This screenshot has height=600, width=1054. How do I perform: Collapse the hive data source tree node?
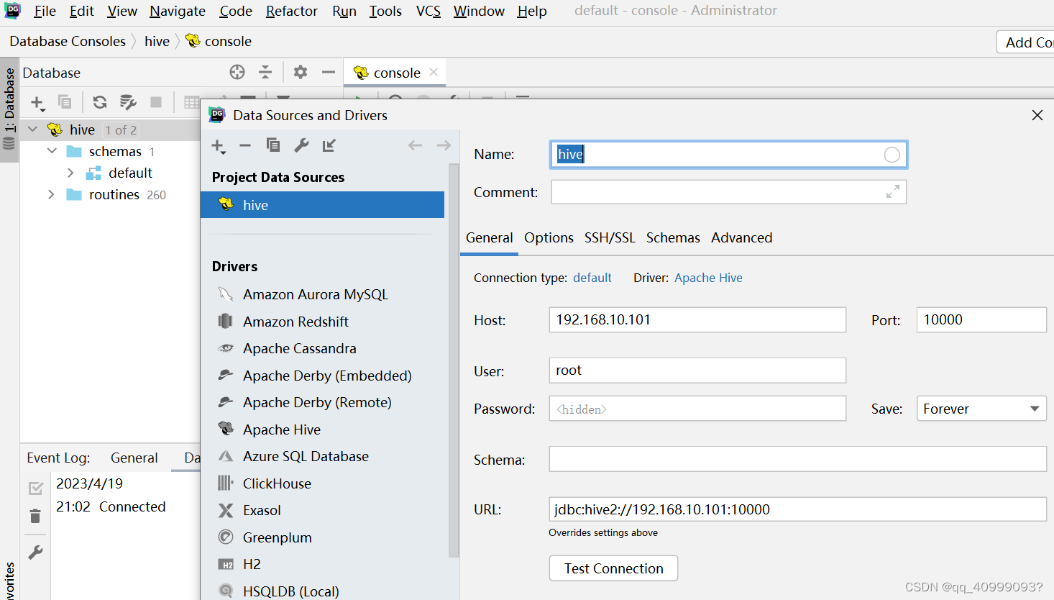point(33,129)
